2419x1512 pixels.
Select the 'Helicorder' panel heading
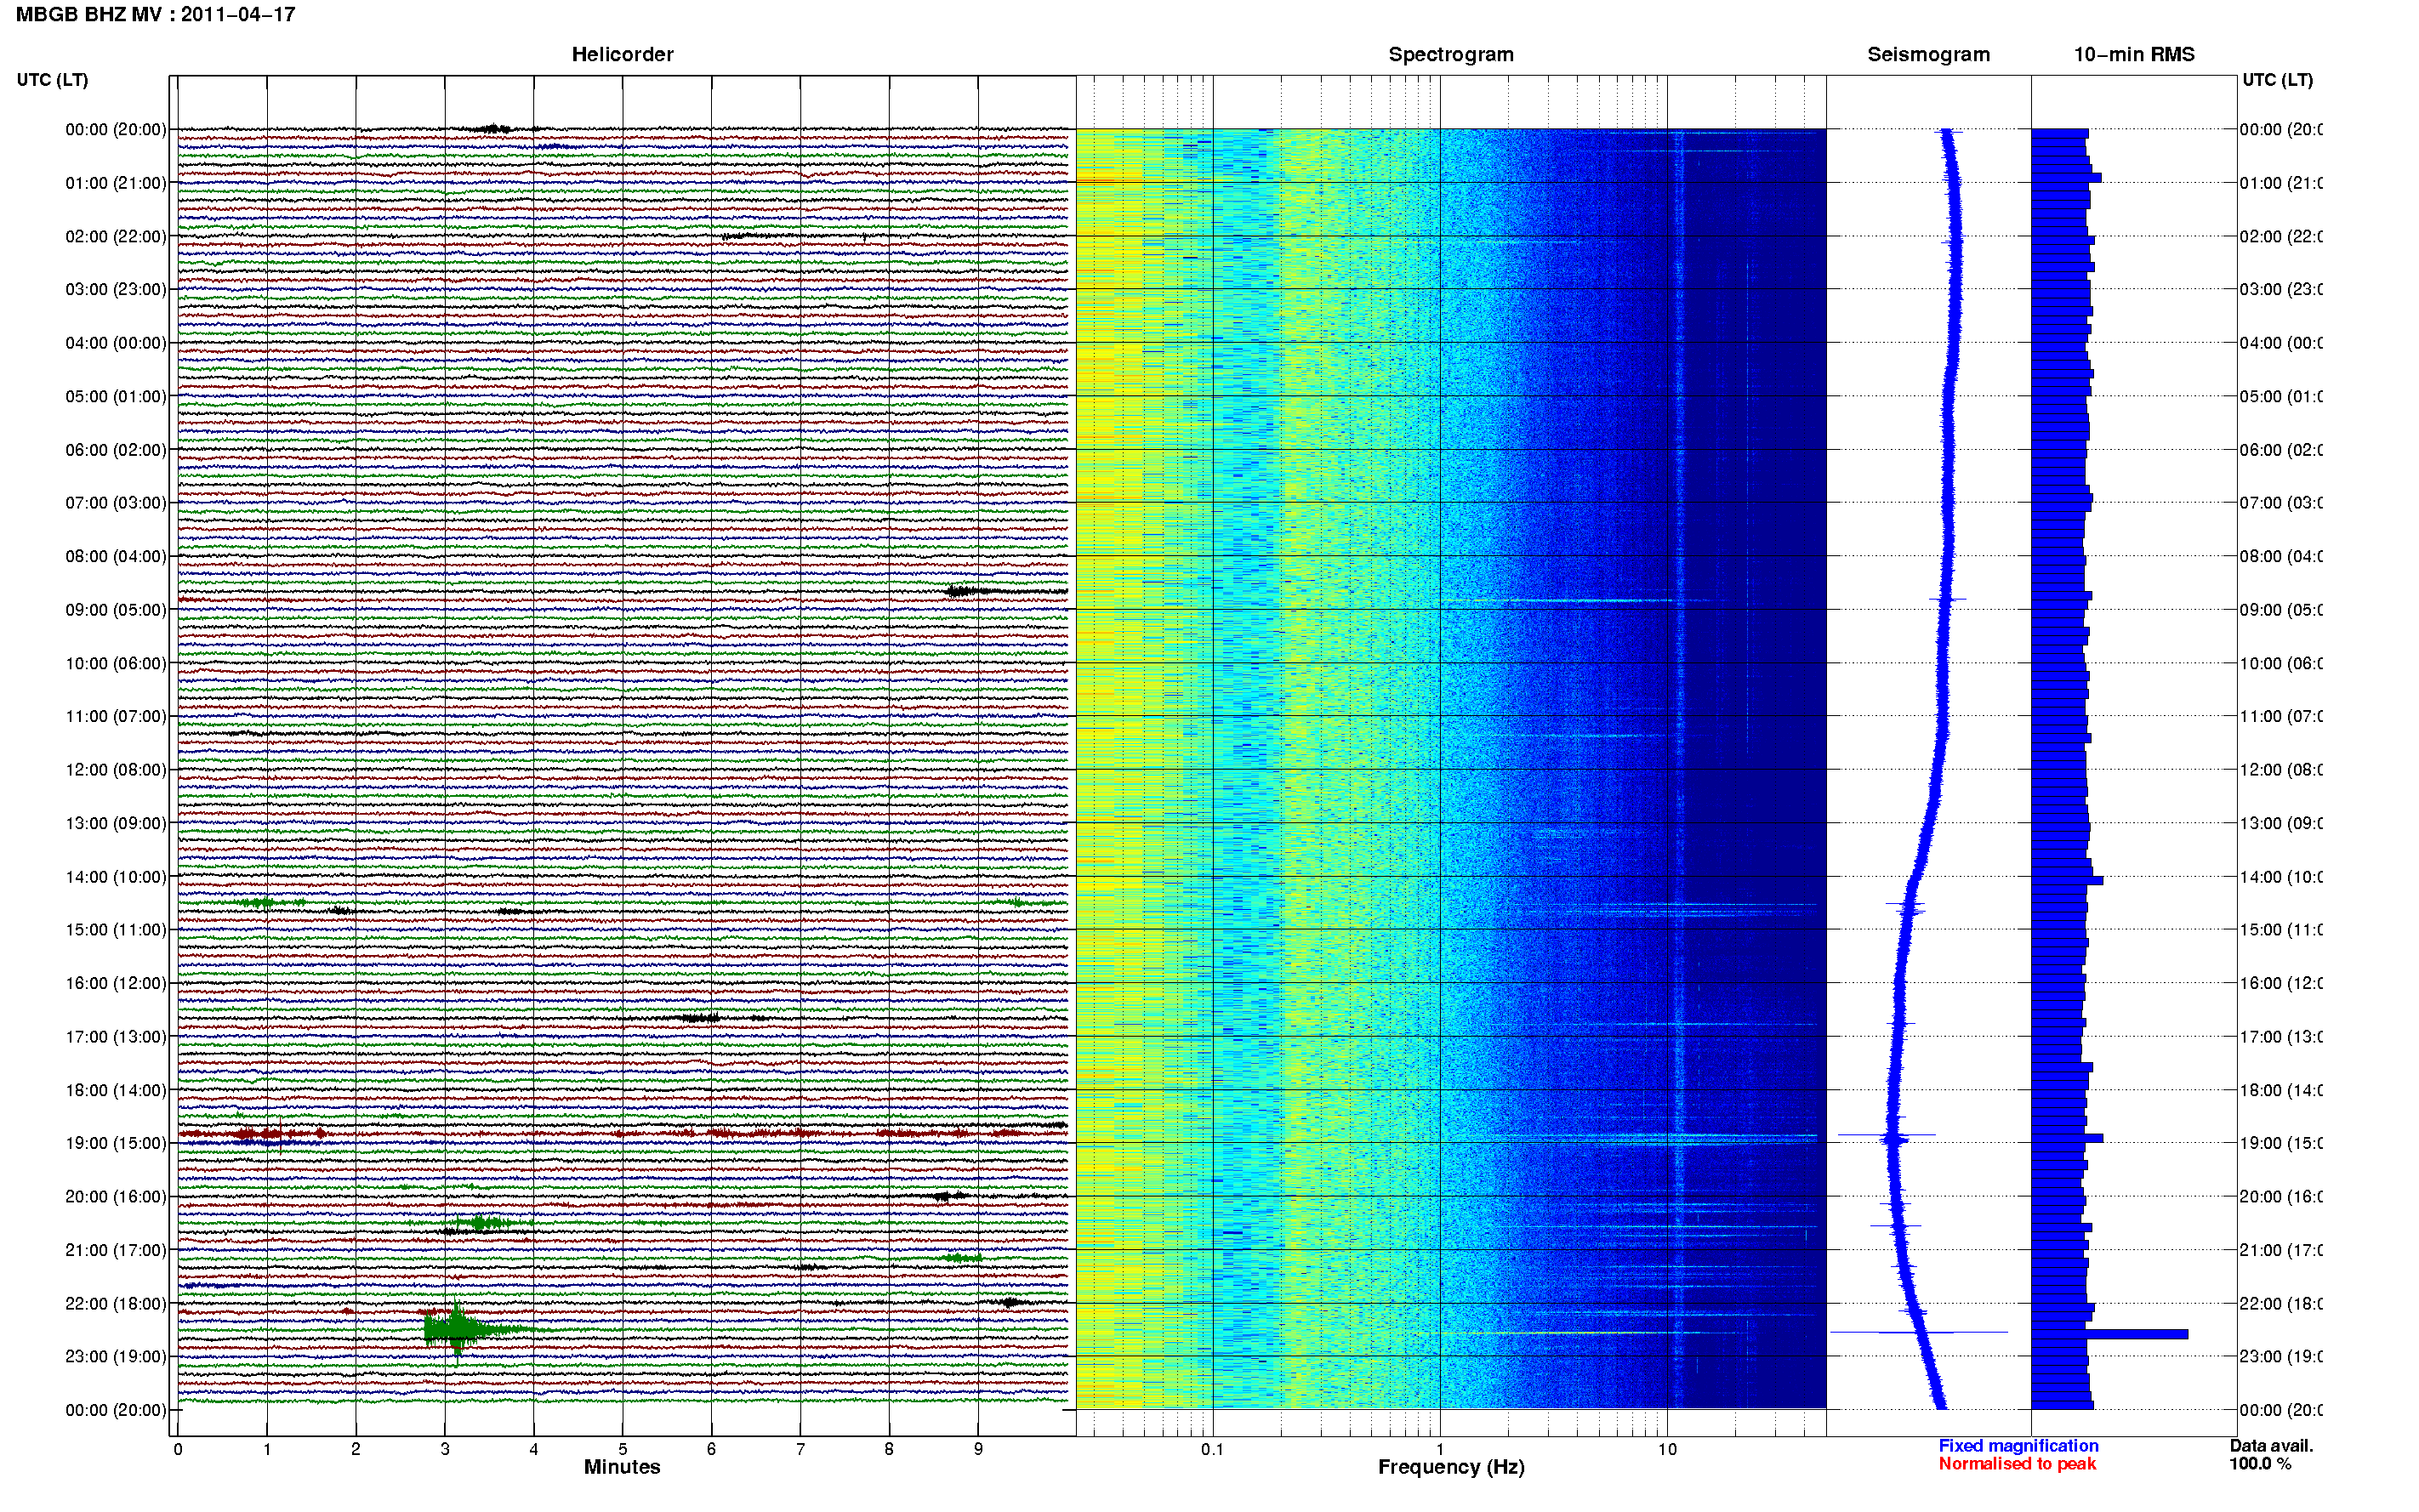click(x=622, y=55)
